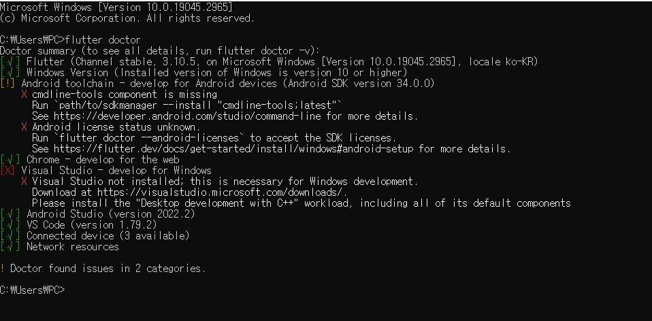Image resolution: width=652 pixels, height=321 pixels.
Task: Open the developer.android.com command-line URL
Action: (x=187, y=116)
